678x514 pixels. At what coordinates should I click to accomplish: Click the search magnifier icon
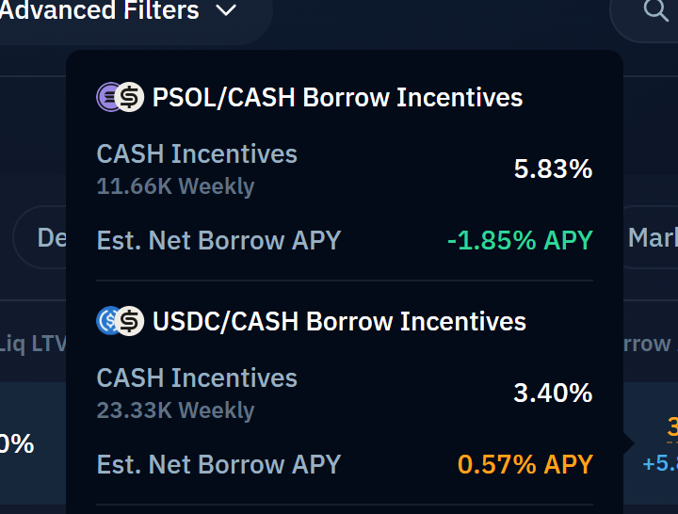654,11
